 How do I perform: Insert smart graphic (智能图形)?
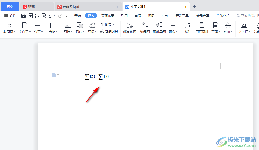coord(109,32)
